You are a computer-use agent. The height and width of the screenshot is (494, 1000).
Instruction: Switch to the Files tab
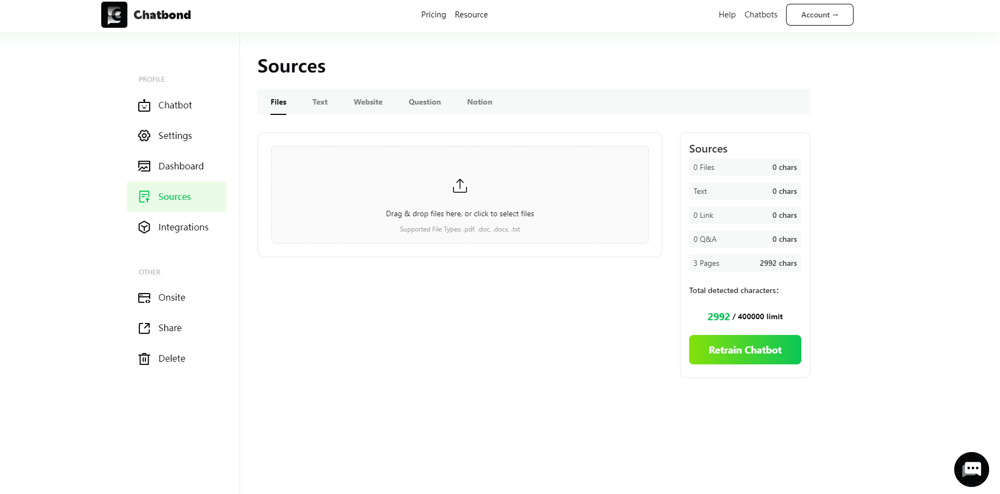278,102
